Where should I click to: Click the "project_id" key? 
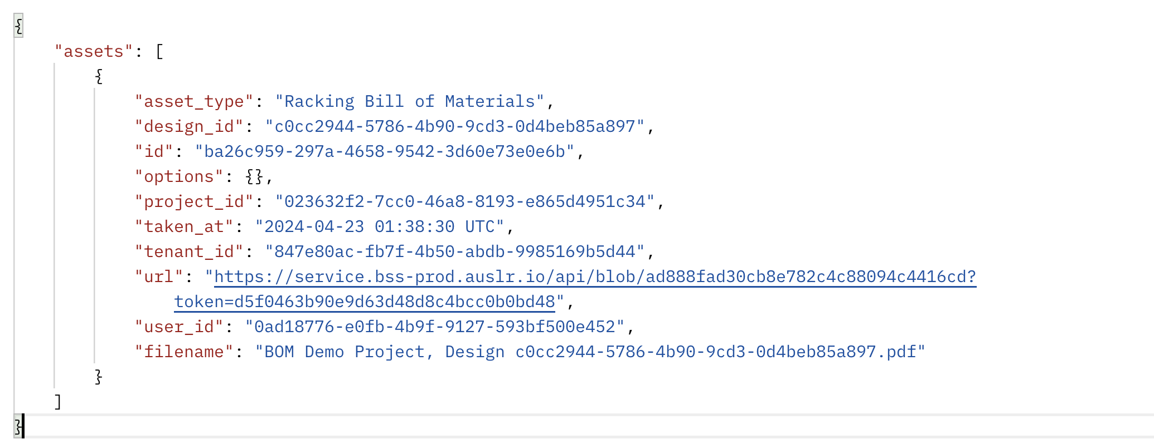194,202
